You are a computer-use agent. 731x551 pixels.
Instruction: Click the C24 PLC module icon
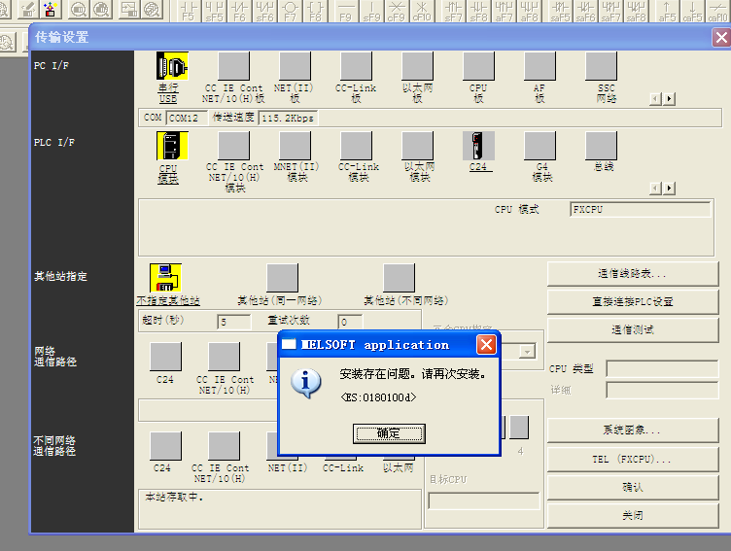478,147
